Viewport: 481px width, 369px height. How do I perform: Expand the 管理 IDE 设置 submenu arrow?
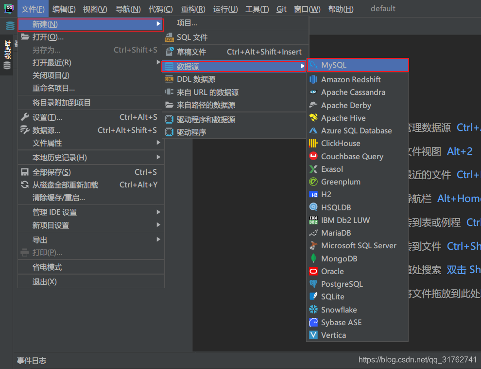158,212
